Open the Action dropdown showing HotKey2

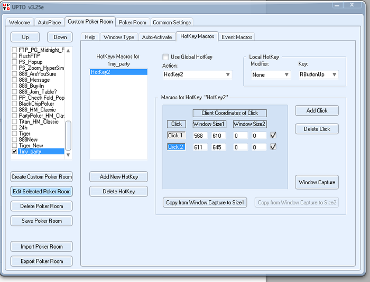click(197, 74)
